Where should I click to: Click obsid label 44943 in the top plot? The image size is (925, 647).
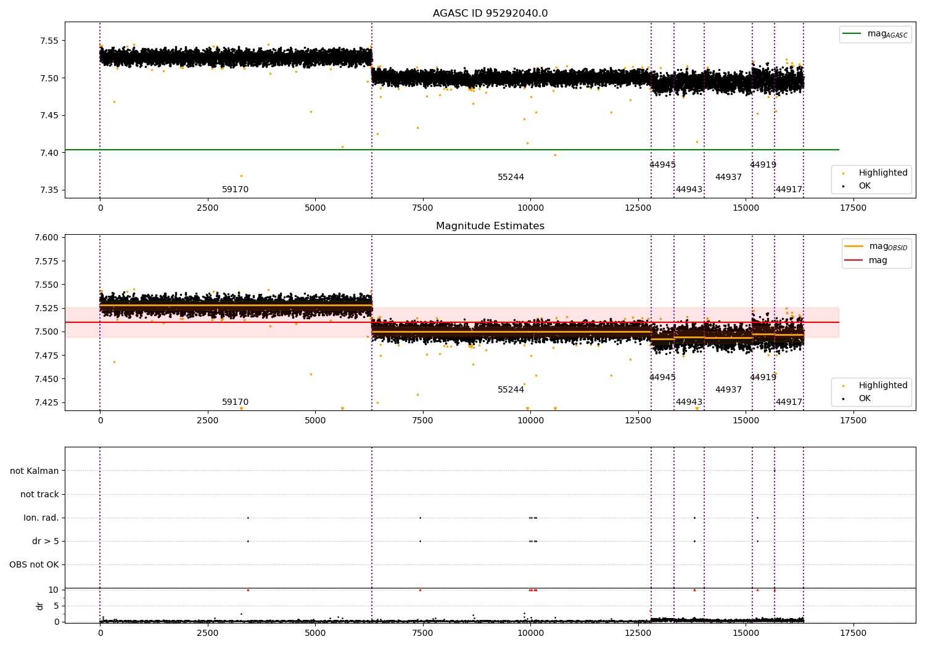pos(689,189)
